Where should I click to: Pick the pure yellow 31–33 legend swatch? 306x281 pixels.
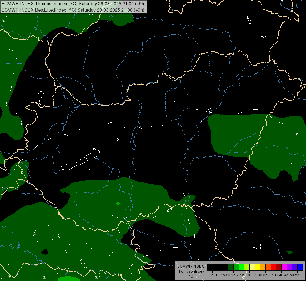pos(258,267)
